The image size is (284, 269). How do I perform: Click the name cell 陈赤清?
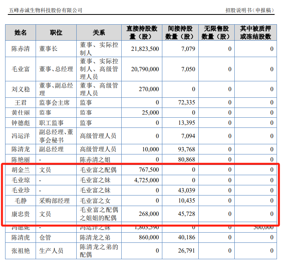point(20,49)
